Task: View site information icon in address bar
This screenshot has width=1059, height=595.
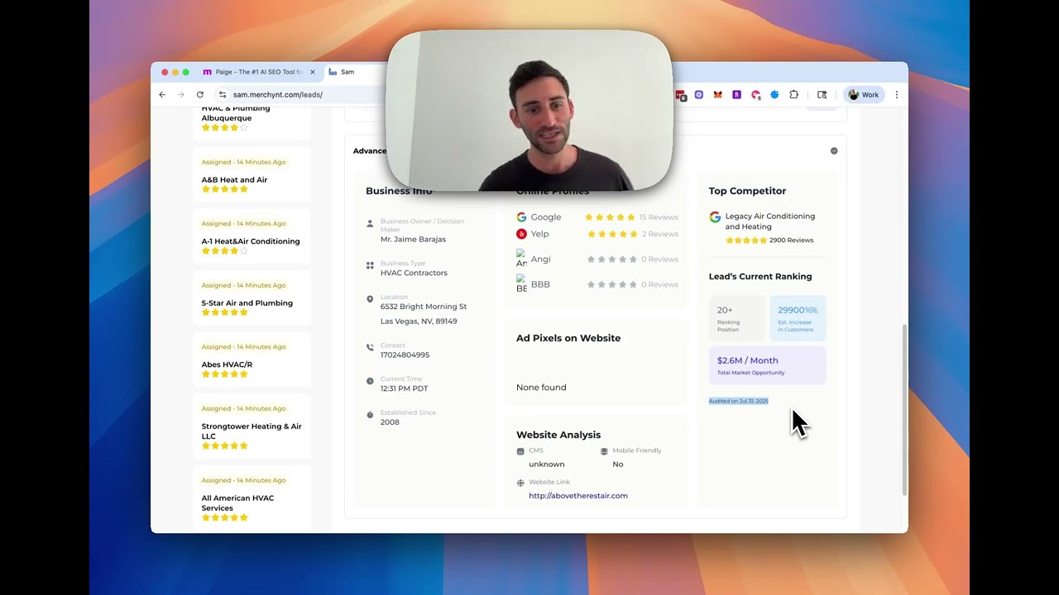Action: click(223, 95)
